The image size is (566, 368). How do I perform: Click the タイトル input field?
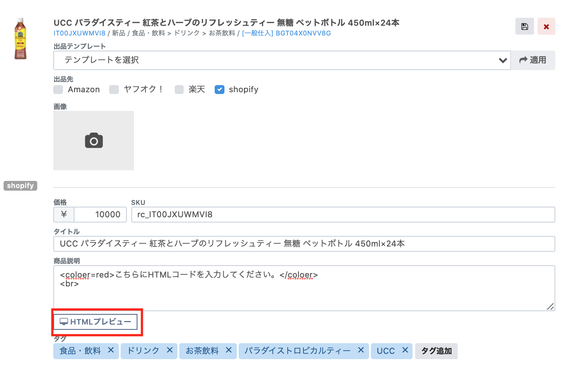(304, 244)
